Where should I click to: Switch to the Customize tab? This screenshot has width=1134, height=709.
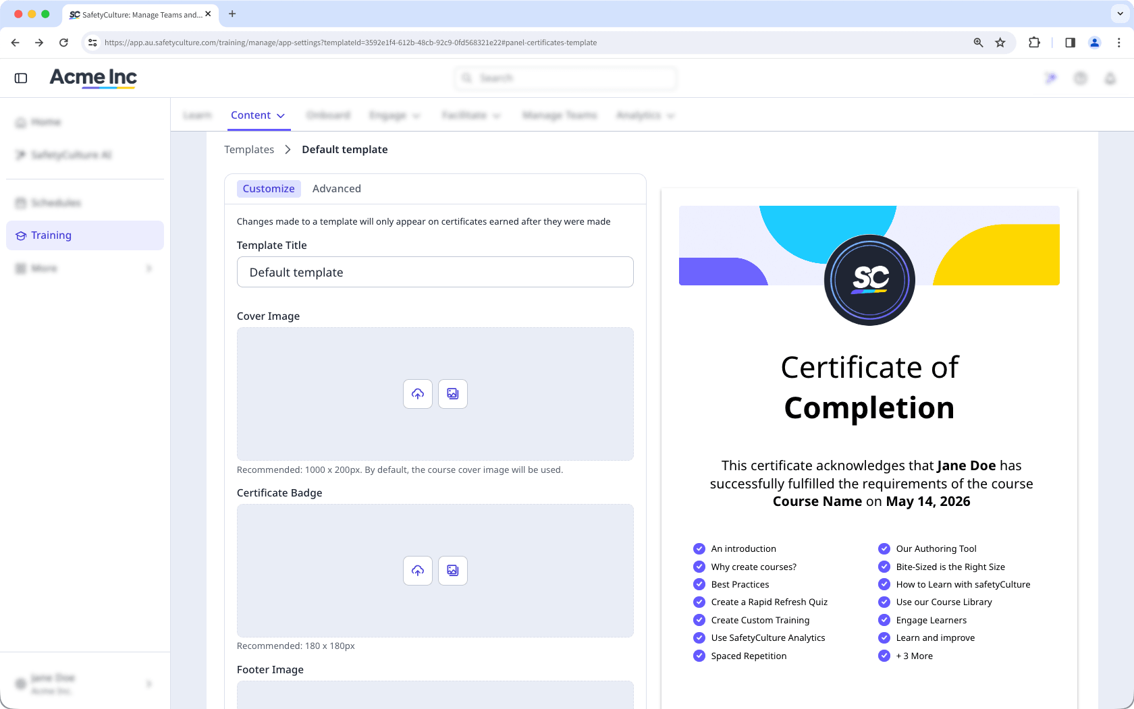coord(269,189)
